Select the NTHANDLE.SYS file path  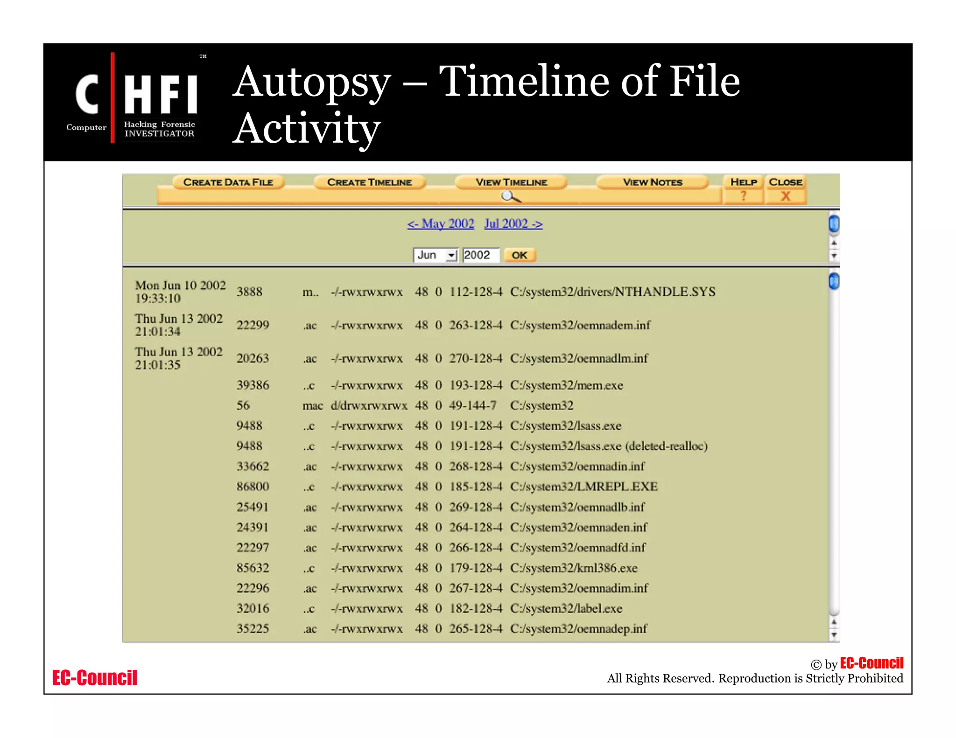coord(612,292)
